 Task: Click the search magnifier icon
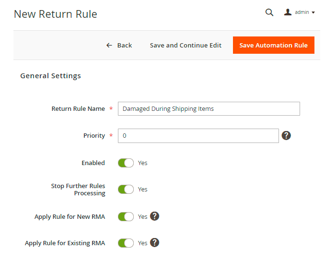[x=269, y=12]
